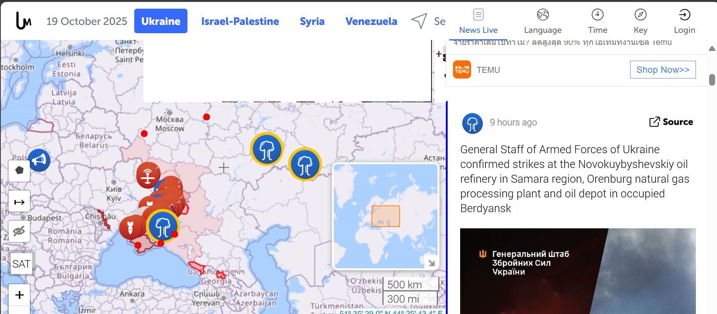
Task: Select the Ukraine region tab
Action: click(x=161, y=21)
